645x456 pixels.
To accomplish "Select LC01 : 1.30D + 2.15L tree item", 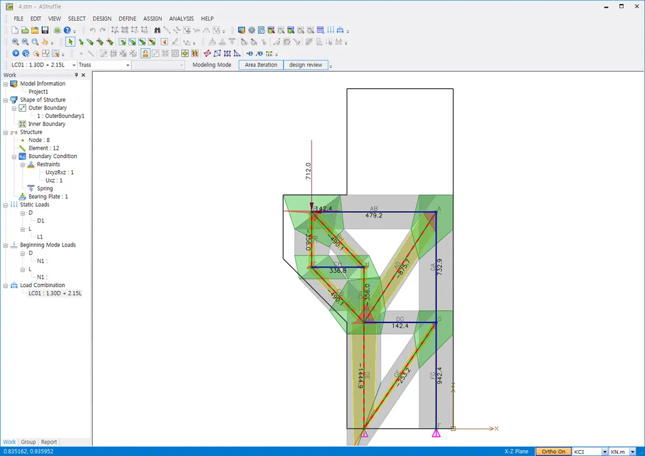I will click(55, 293).
